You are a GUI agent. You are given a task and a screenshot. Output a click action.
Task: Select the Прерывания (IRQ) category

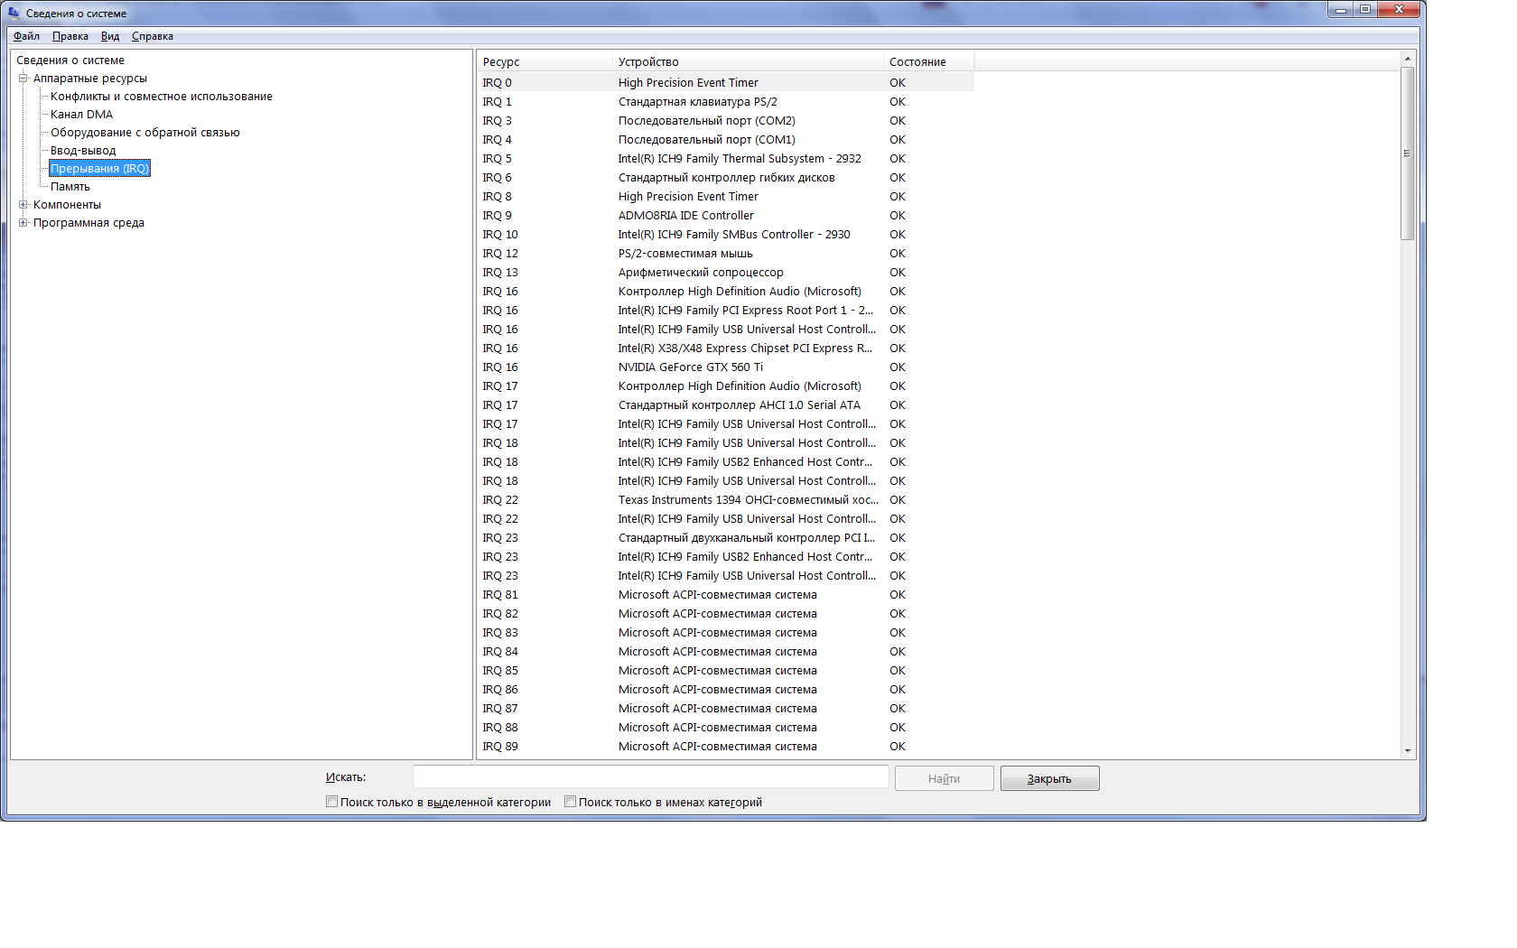click(x=99, y=169)
